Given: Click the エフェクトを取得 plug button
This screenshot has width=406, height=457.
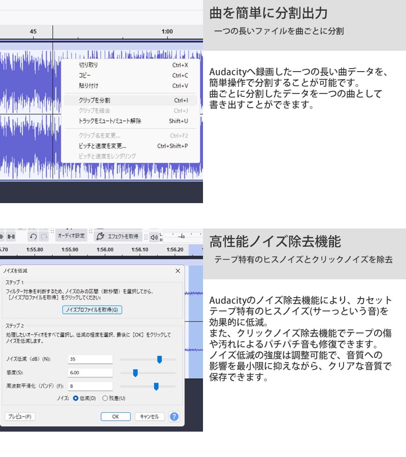Looking at the screenshot, I should pos(118,236).
